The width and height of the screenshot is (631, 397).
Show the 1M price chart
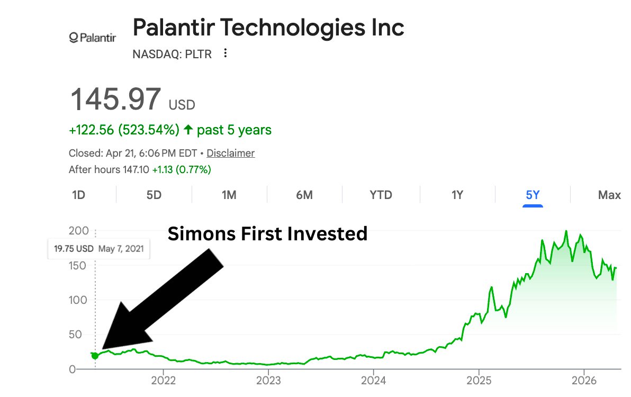pyautogui.click(x=229, y=195)
